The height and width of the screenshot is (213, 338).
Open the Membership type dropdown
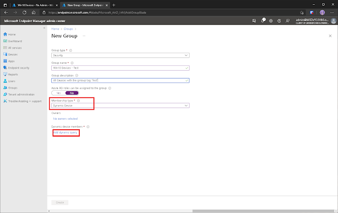(120, 105)
